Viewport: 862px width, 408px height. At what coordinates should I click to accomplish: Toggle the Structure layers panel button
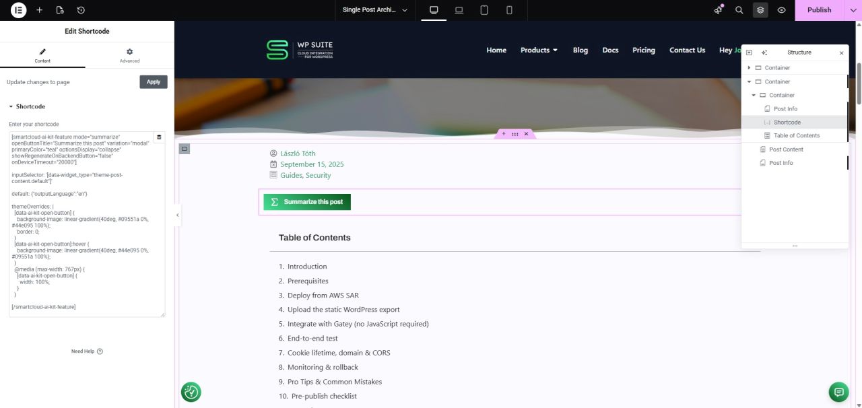coord(760,10)
